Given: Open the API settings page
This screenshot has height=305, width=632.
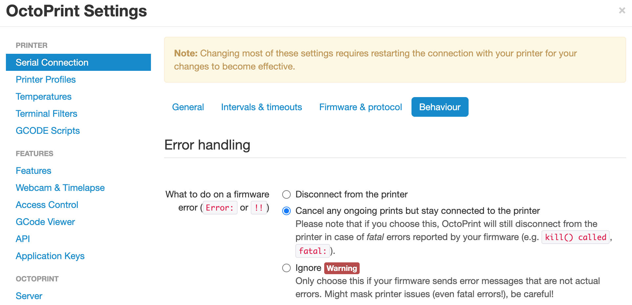Looking at the screenshot, I should 23,239.
